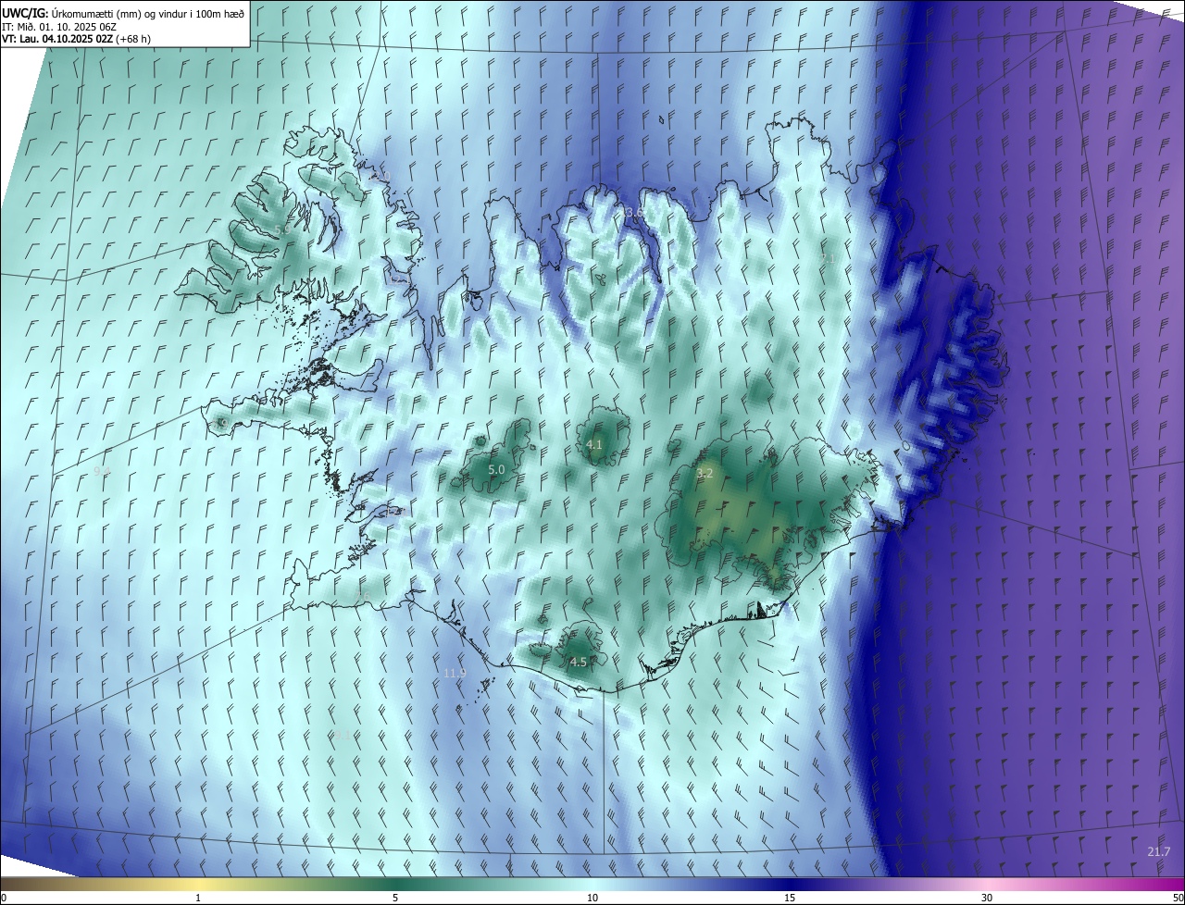This screenshot has width=1185, height=905.
Task: Click the 0 tick label on the color scale
Action: click(x=4, y=898)
